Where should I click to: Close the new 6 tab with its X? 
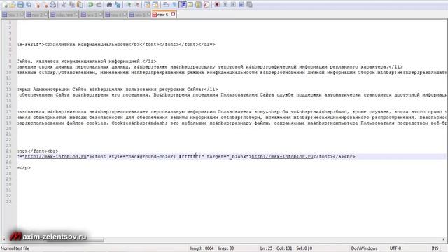point(173,14)
